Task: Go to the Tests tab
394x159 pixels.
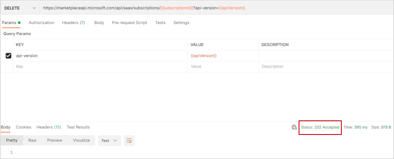Action: click(161, 23)
